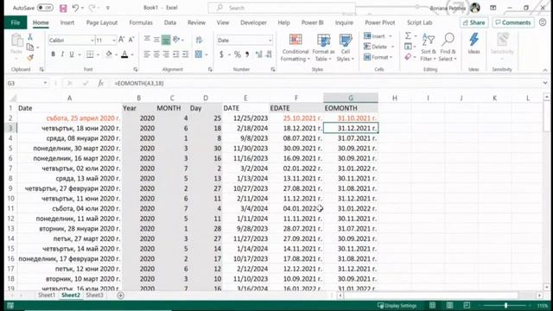Open Find & Select menu
The height and width of the screenshot is (311, 553).
[x=448, y=48]
